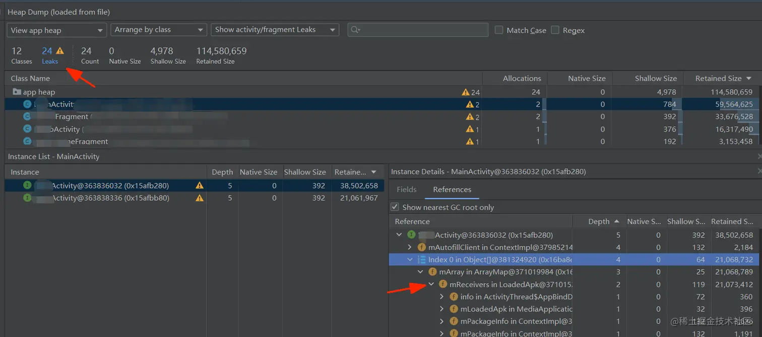Sort by the class table Retained Size header

(x=722, y=78)
